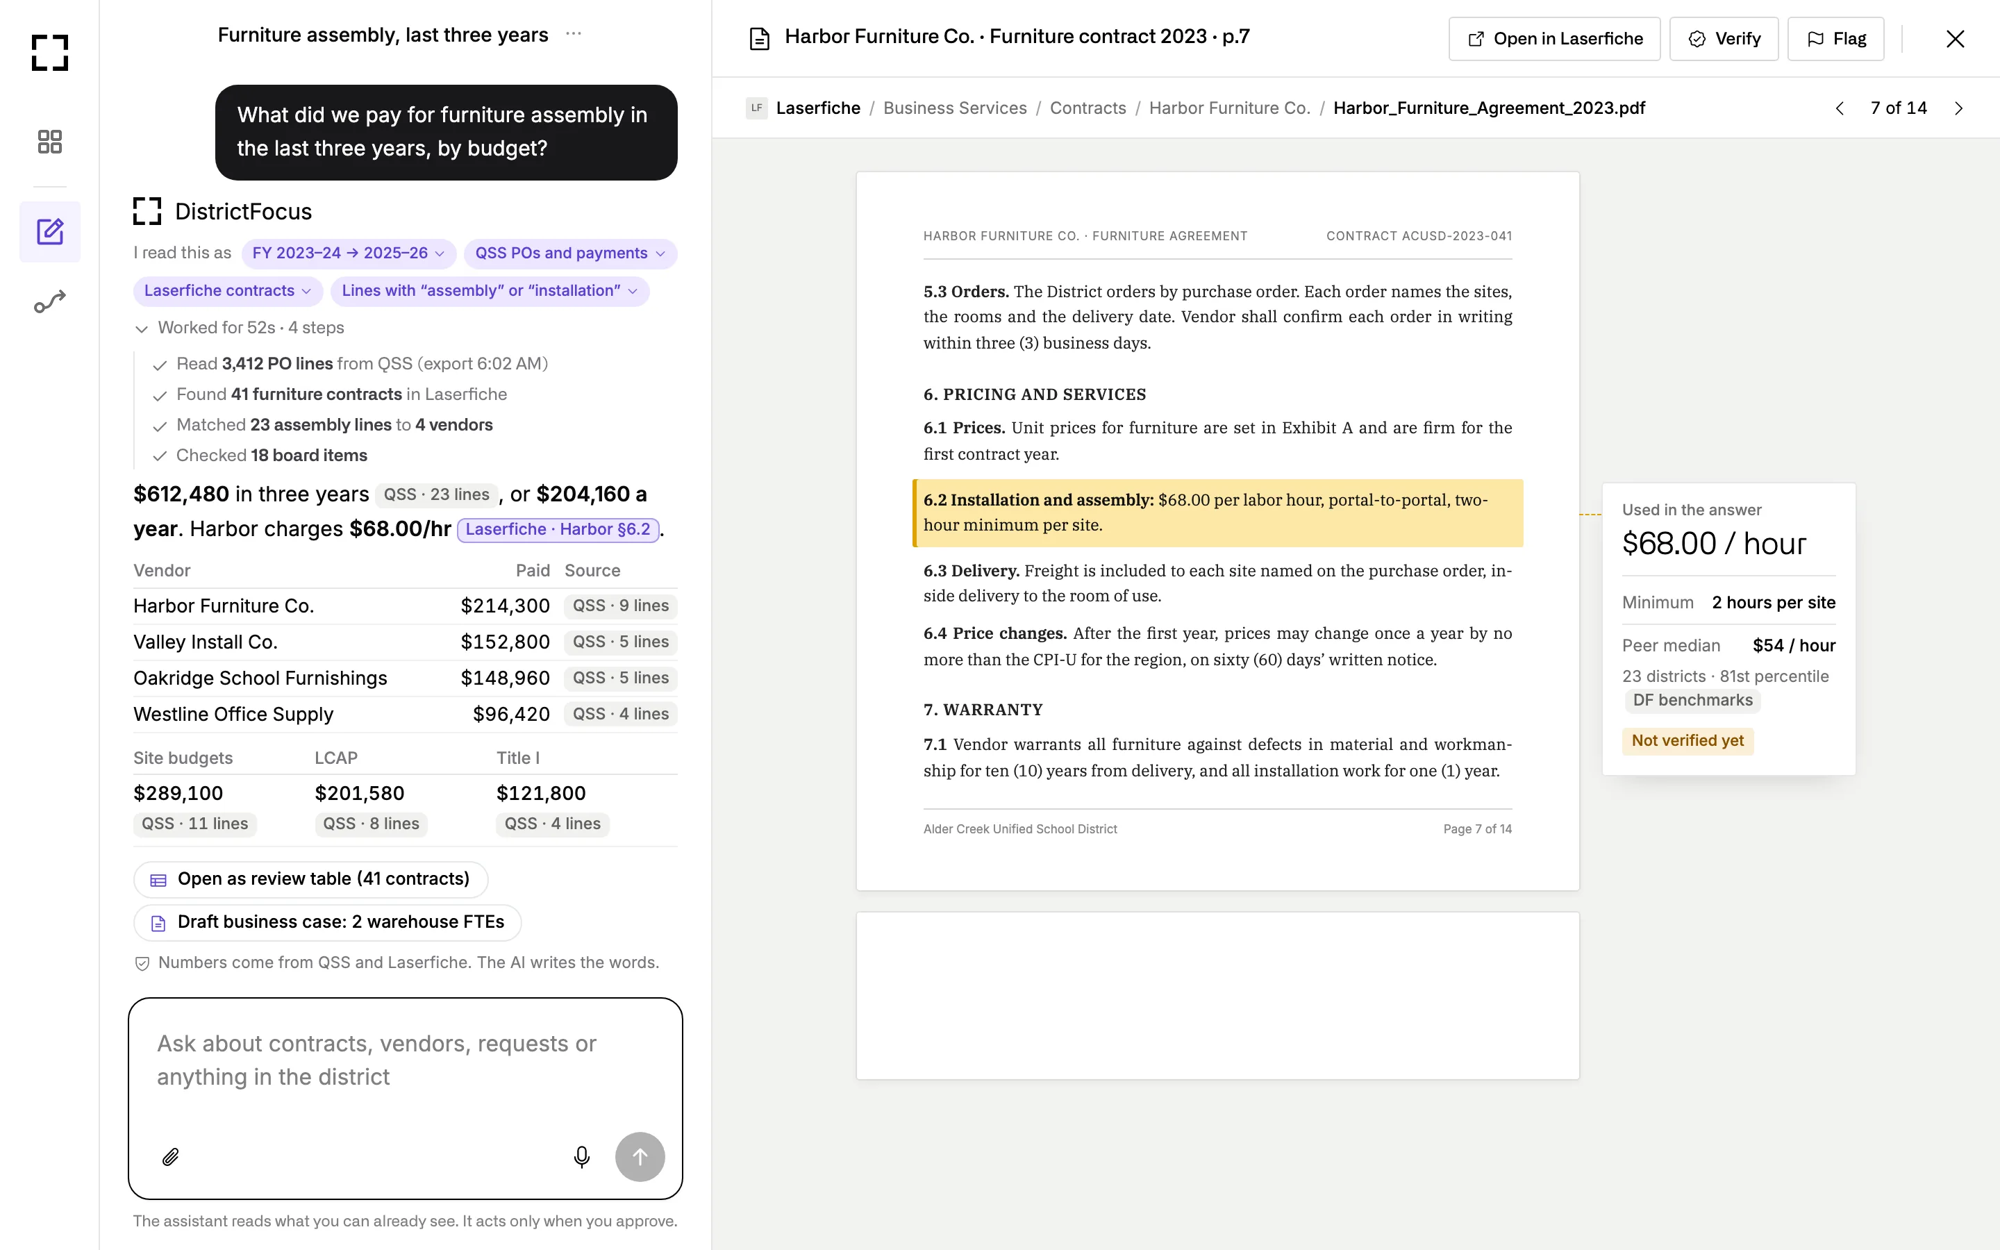Viewport: 2000px width, 1250px height.
Task: Click Laserfiche root in the breadcrumb
Action: point(817,108)
